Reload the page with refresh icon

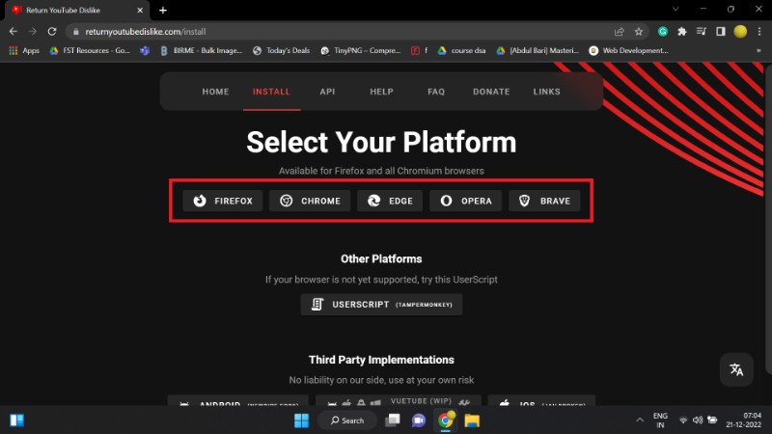coord(52,32)
